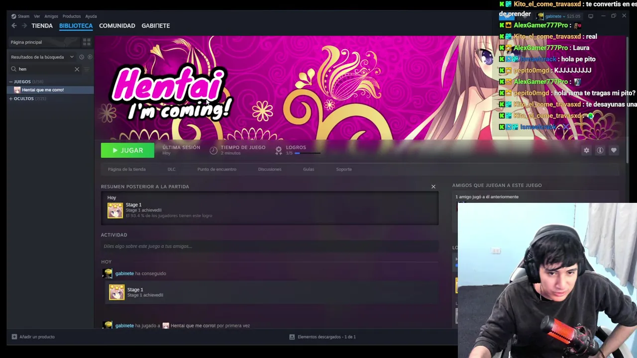Focus the library search field containing "hen"
Image resolution: width=637 pixels, height=358 pixels.
(46, 69)
